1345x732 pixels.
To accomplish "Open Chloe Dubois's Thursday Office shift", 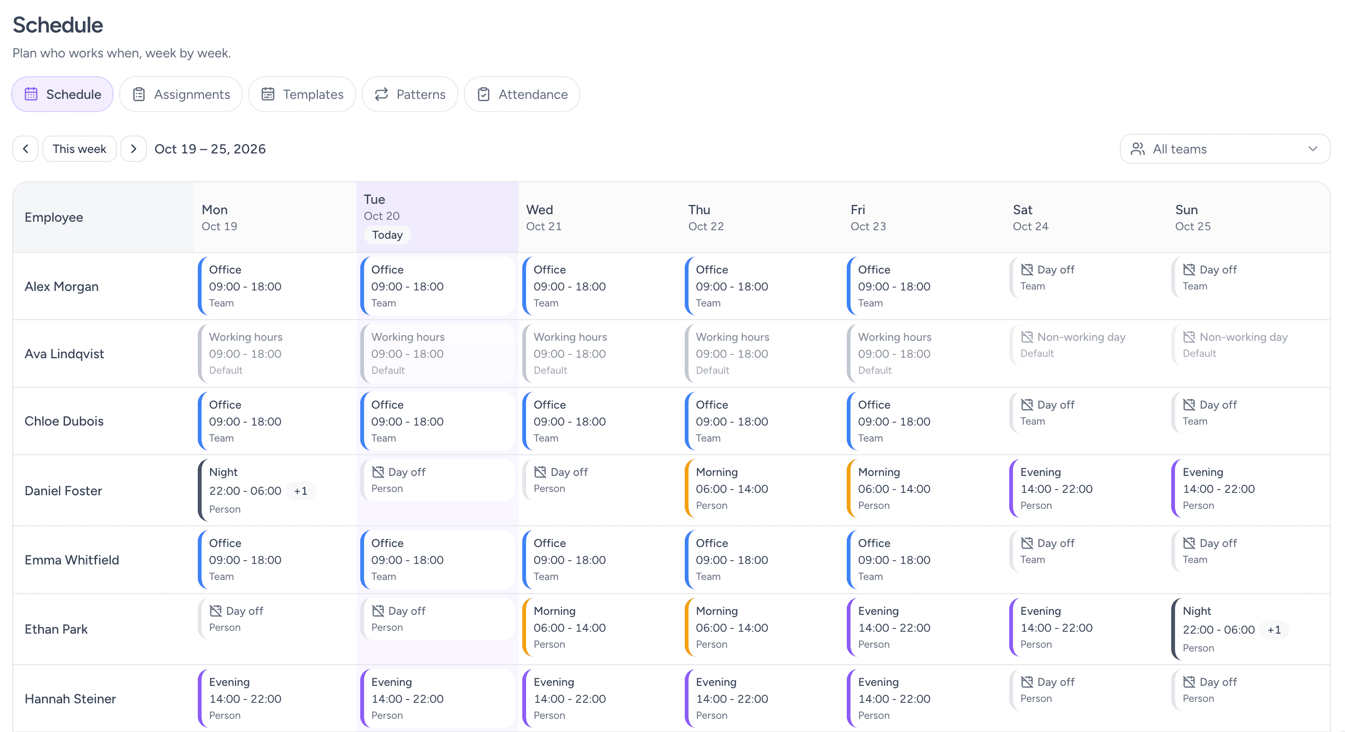I will pos(762,421).
